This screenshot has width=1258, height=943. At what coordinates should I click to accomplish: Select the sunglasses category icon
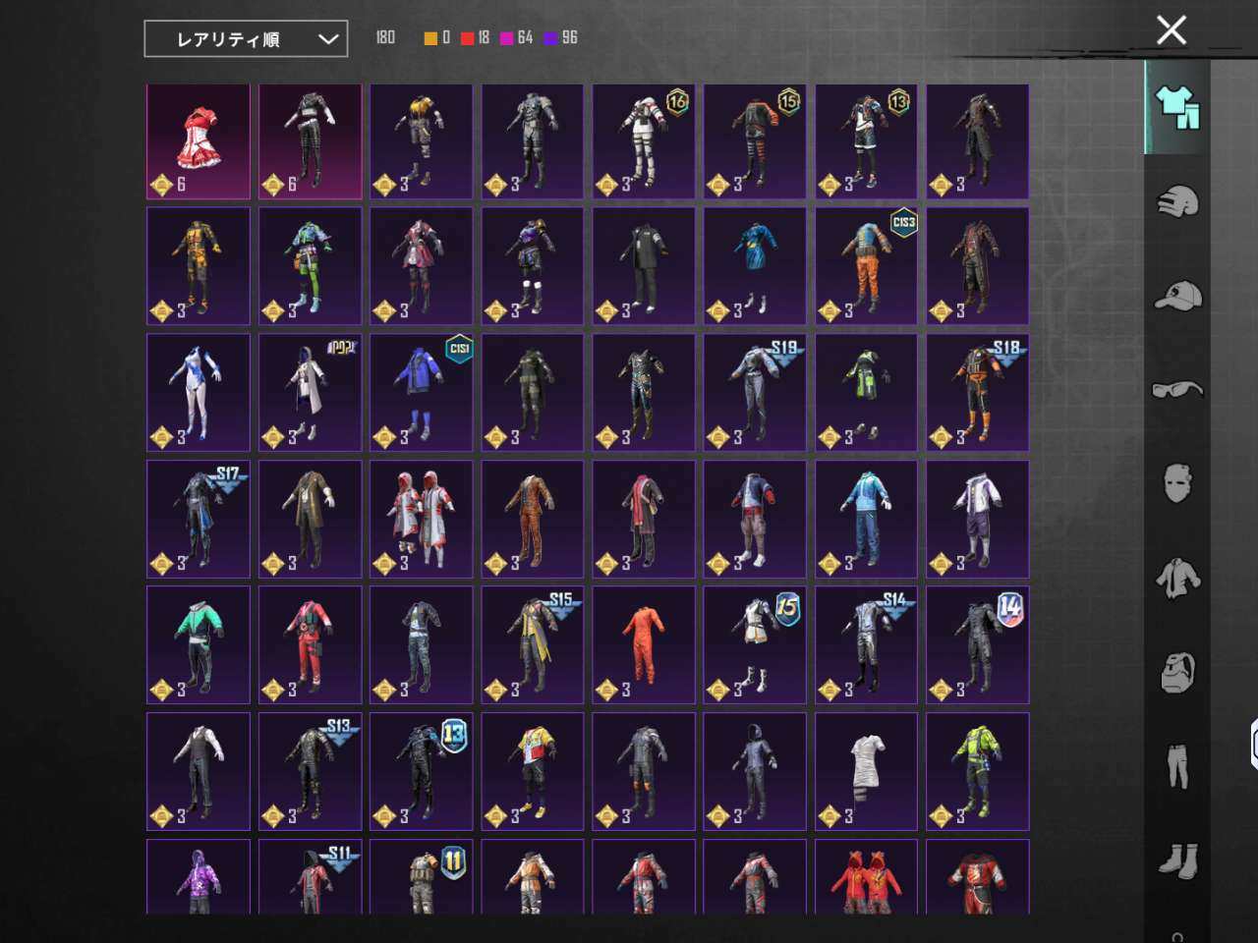tap(1177, 390)
